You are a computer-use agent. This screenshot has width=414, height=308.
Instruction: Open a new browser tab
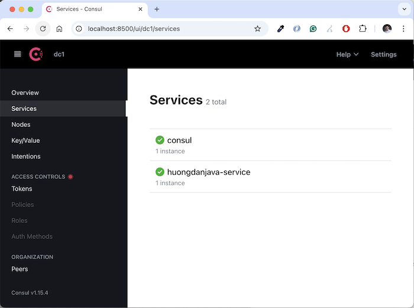pos(157,9)
